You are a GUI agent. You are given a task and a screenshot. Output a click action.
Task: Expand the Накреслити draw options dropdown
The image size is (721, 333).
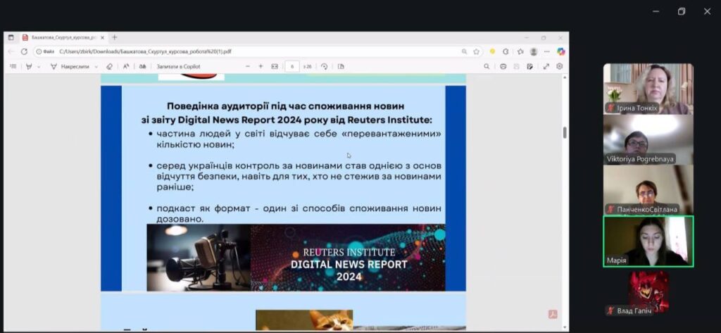(96, 66)
